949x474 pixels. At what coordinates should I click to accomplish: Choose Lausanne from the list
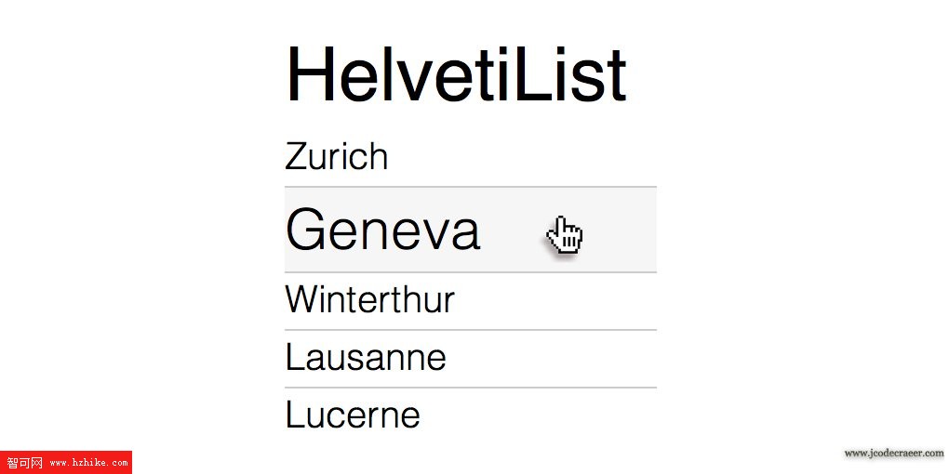[470, 359]
